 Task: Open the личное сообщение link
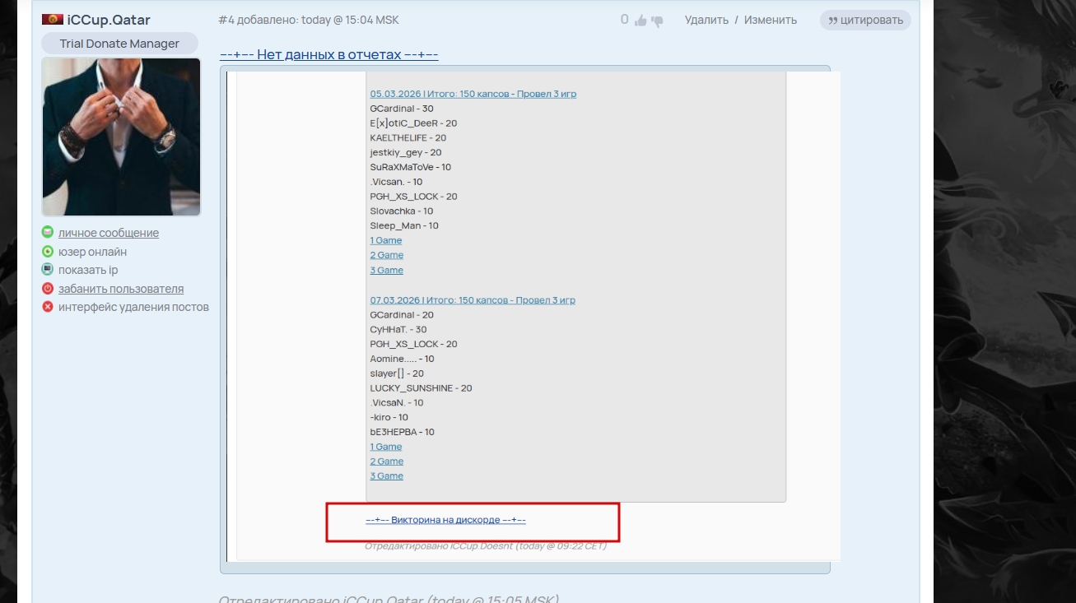[109, 233]
